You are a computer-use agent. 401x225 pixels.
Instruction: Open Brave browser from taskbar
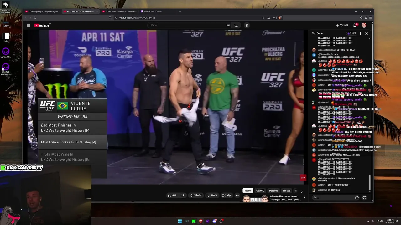point(200,221)
